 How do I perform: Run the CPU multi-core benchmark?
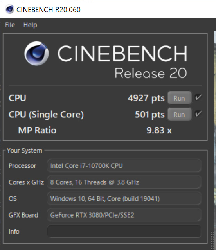180,98
